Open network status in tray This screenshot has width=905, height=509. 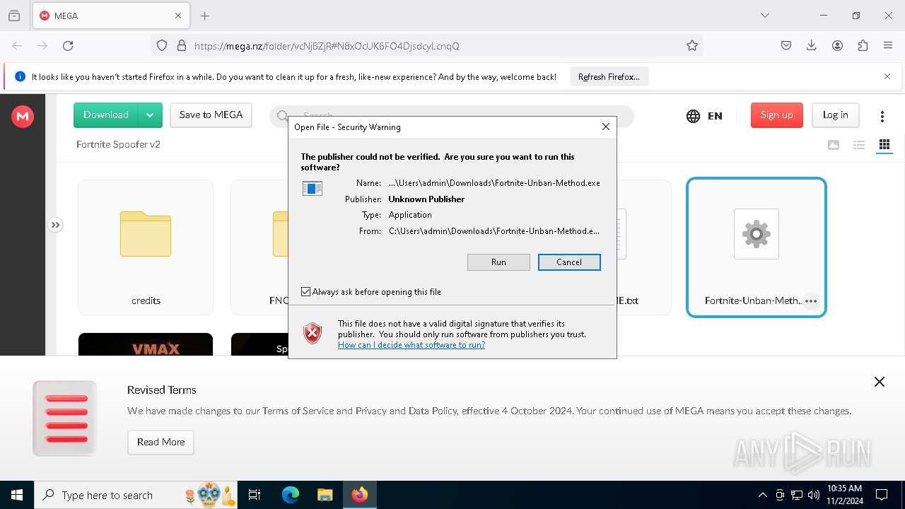click(797, 495)
